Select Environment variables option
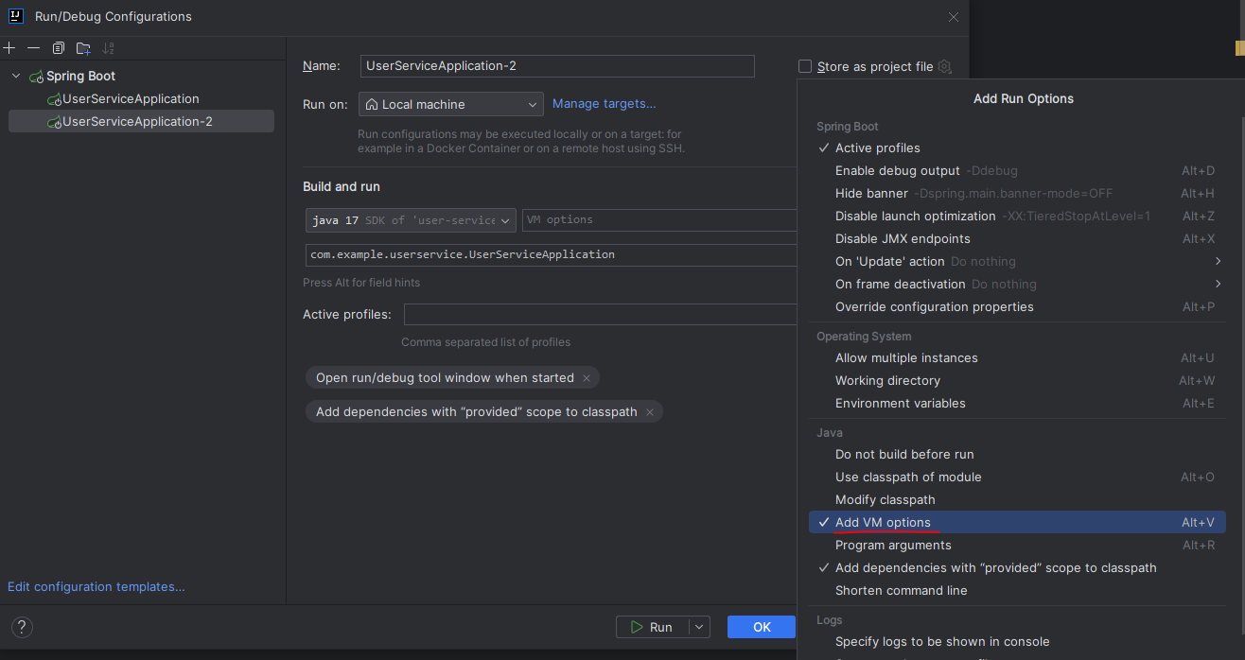This screenshot has height=660, width=1245. click(1017, 404)
